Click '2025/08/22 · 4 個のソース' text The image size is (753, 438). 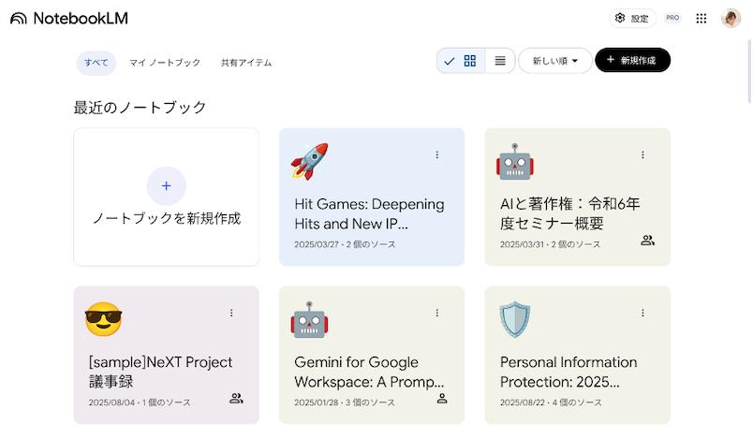551,402
